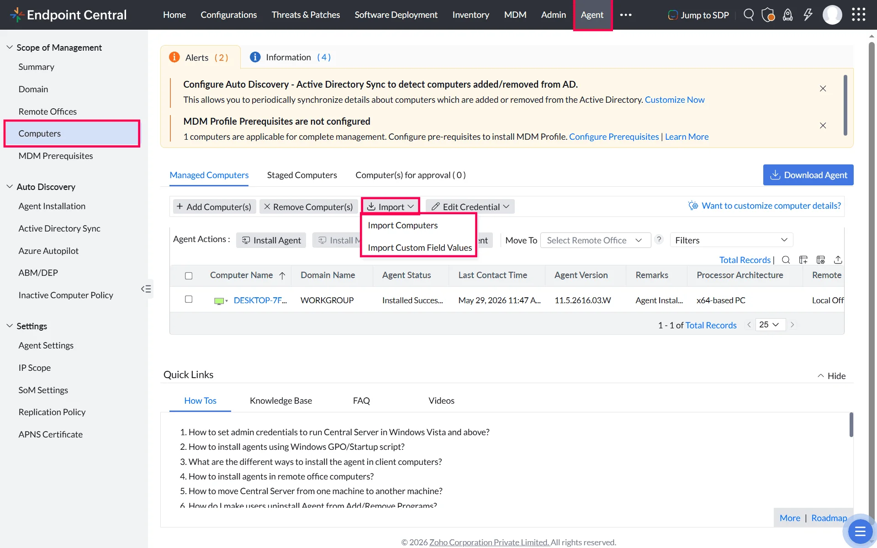The width and height of the screenshot is (877, 548).
Task: Go to next page of records
Action: pyautogui.click(x=792, y=325)
